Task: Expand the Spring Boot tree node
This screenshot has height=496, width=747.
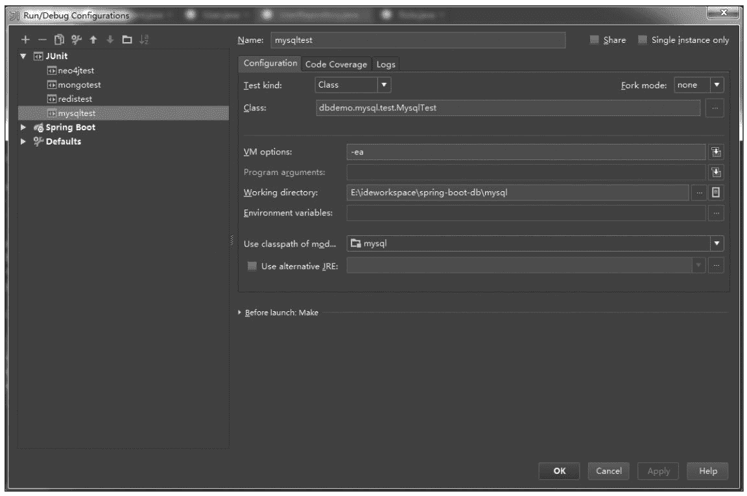Action: coord(23,127)
